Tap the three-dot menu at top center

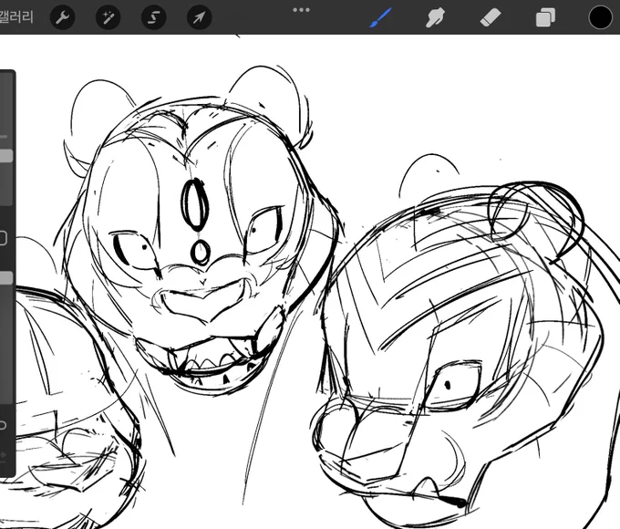tap(301, 10)
